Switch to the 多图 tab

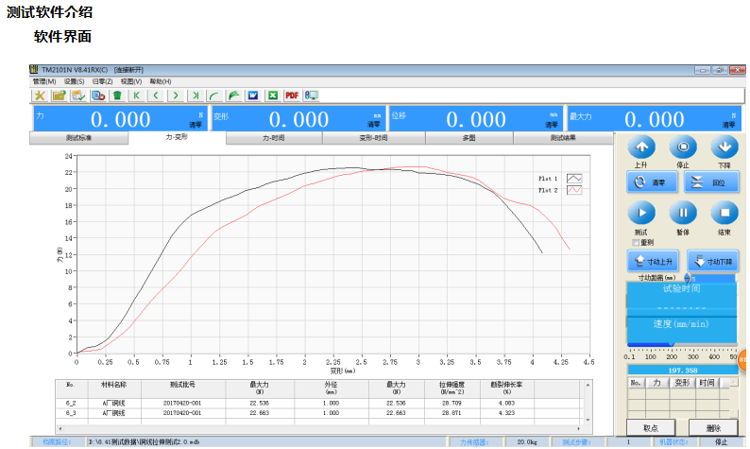[469, 138]
